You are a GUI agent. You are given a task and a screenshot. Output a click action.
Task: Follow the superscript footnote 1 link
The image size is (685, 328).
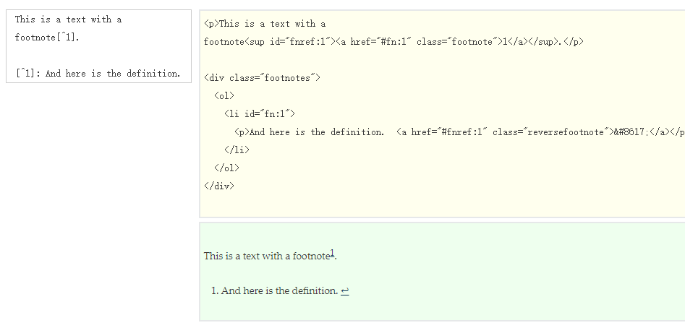point(332,253)
